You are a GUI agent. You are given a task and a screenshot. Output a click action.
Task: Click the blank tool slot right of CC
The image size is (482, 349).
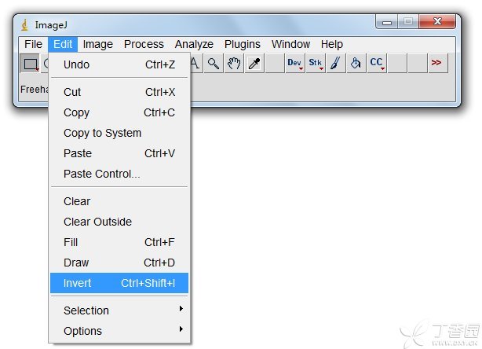(x=397, y=64)
